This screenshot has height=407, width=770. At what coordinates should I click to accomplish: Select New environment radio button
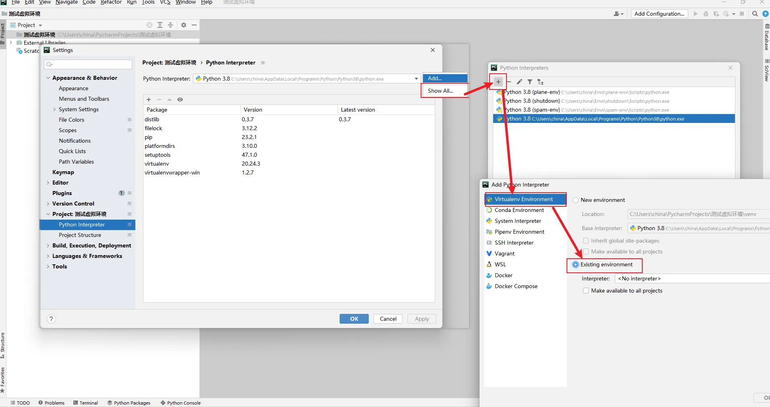pyautogui.click(x=576, y=200)
